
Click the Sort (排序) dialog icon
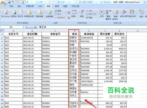coord(74,12)
